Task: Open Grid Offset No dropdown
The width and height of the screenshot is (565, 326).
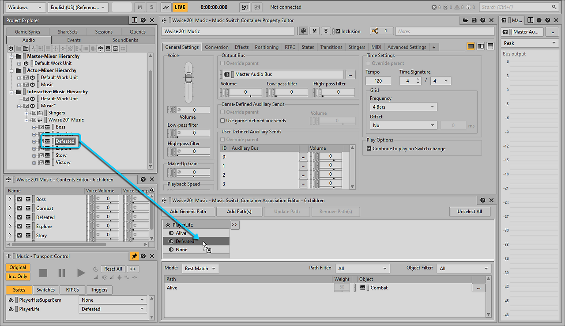Action: [403, 125]
